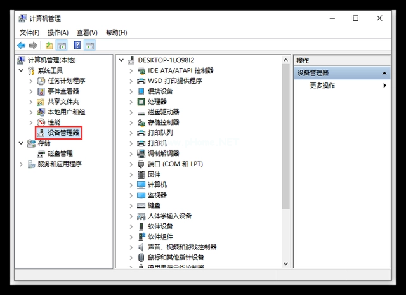The image size is (406, 295).
Task: Select 设备管理器 in the left tree
Action: click(63, 133)
